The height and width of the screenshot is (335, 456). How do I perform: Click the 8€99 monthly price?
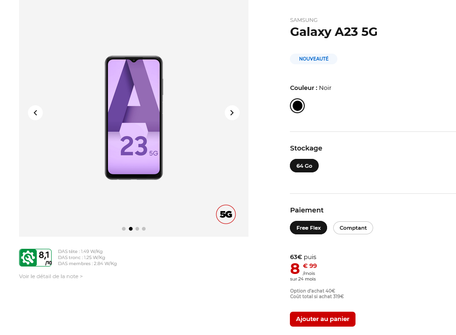coord(303,269)
